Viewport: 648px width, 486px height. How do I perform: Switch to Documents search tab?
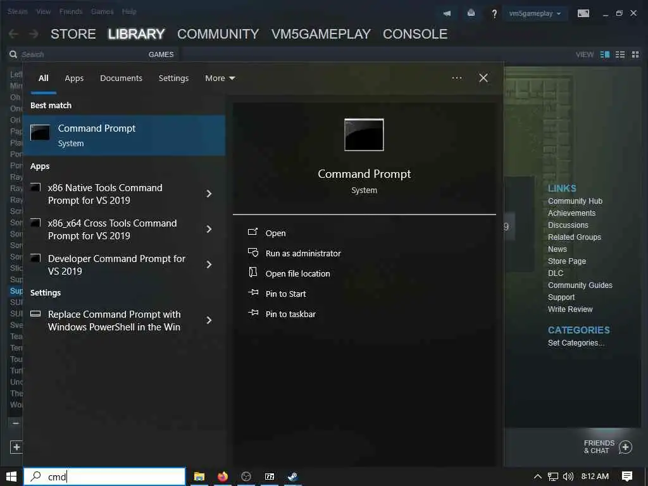121,78
